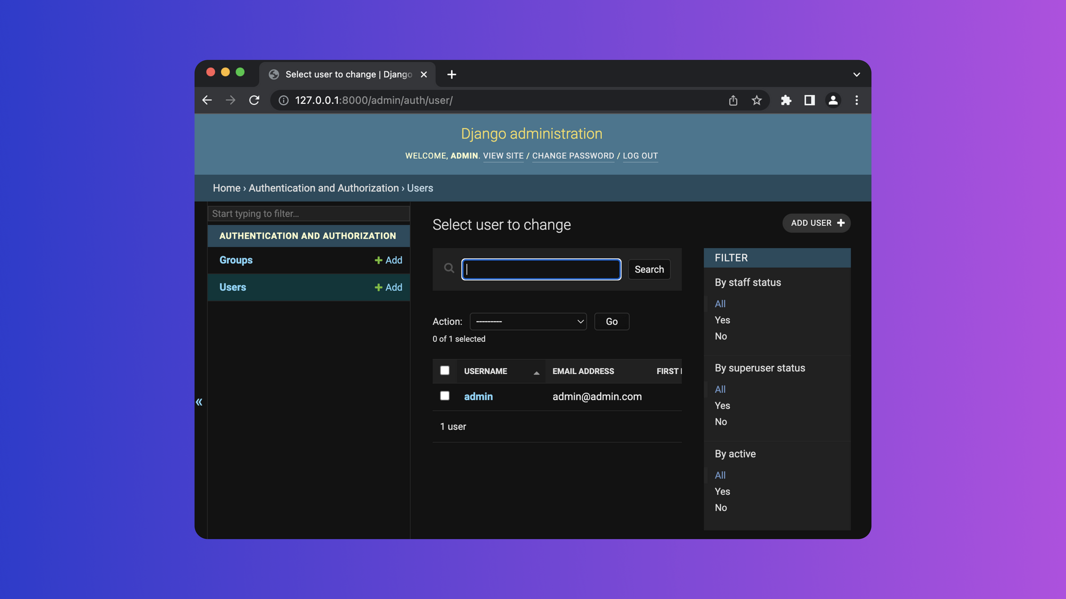The height and width of the screenshot is (599, 1066).
Task: Filter superuser status by No
Action: (x=721, y=422)
